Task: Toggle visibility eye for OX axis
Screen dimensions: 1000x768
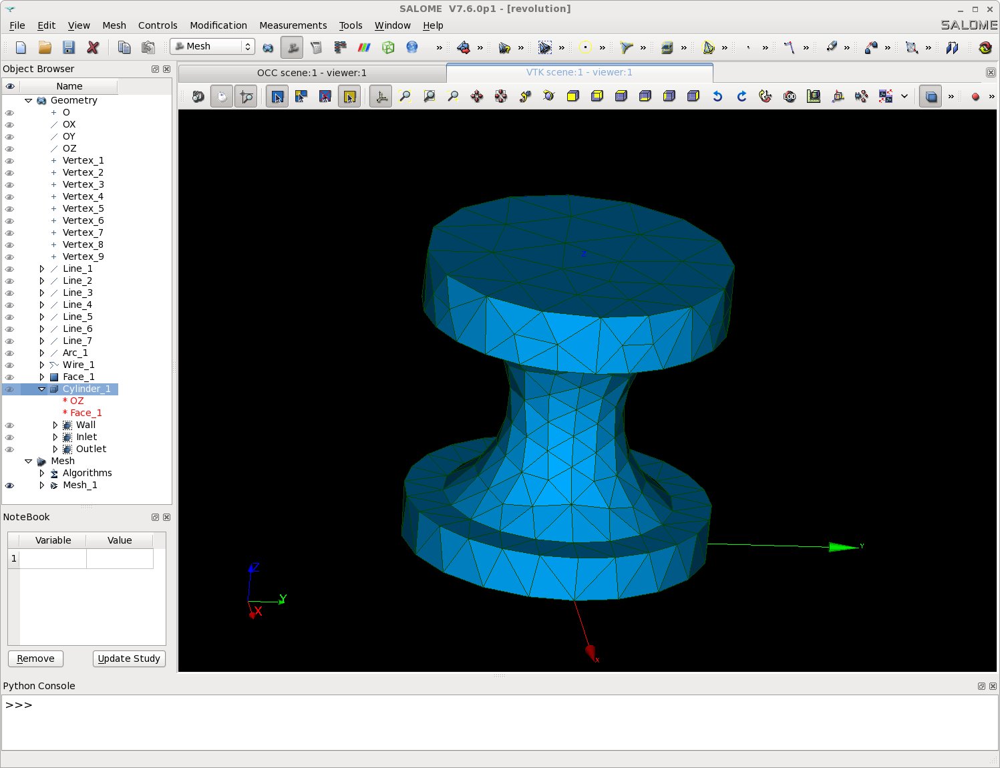Action: click(9, 125)
